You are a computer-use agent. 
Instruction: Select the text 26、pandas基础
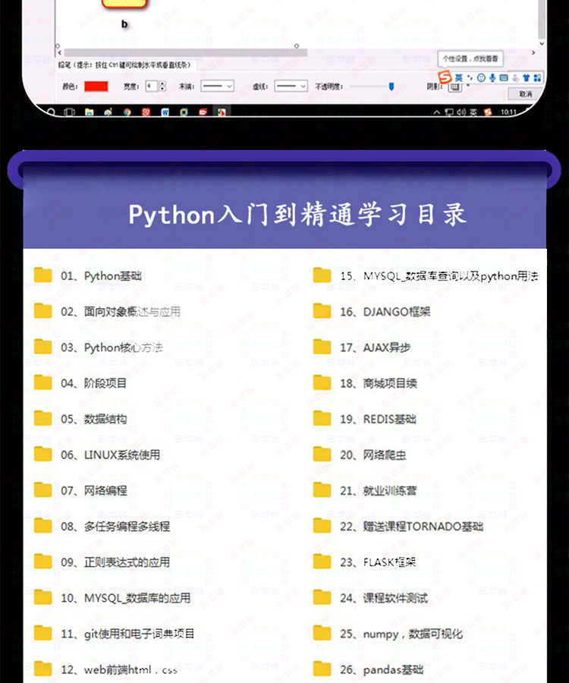pyautogui.click(x=382, y=669)
